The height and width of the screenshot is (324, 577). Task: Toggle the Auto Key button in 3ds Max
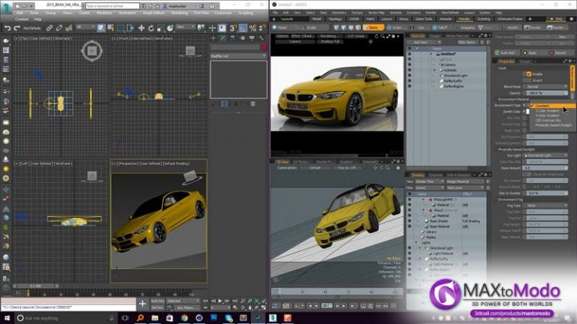pos(158,301)
